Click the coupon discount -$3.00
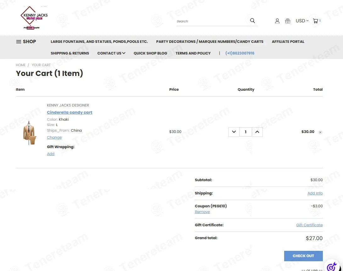This screenshot has width=343, height=271. point(317,206)
